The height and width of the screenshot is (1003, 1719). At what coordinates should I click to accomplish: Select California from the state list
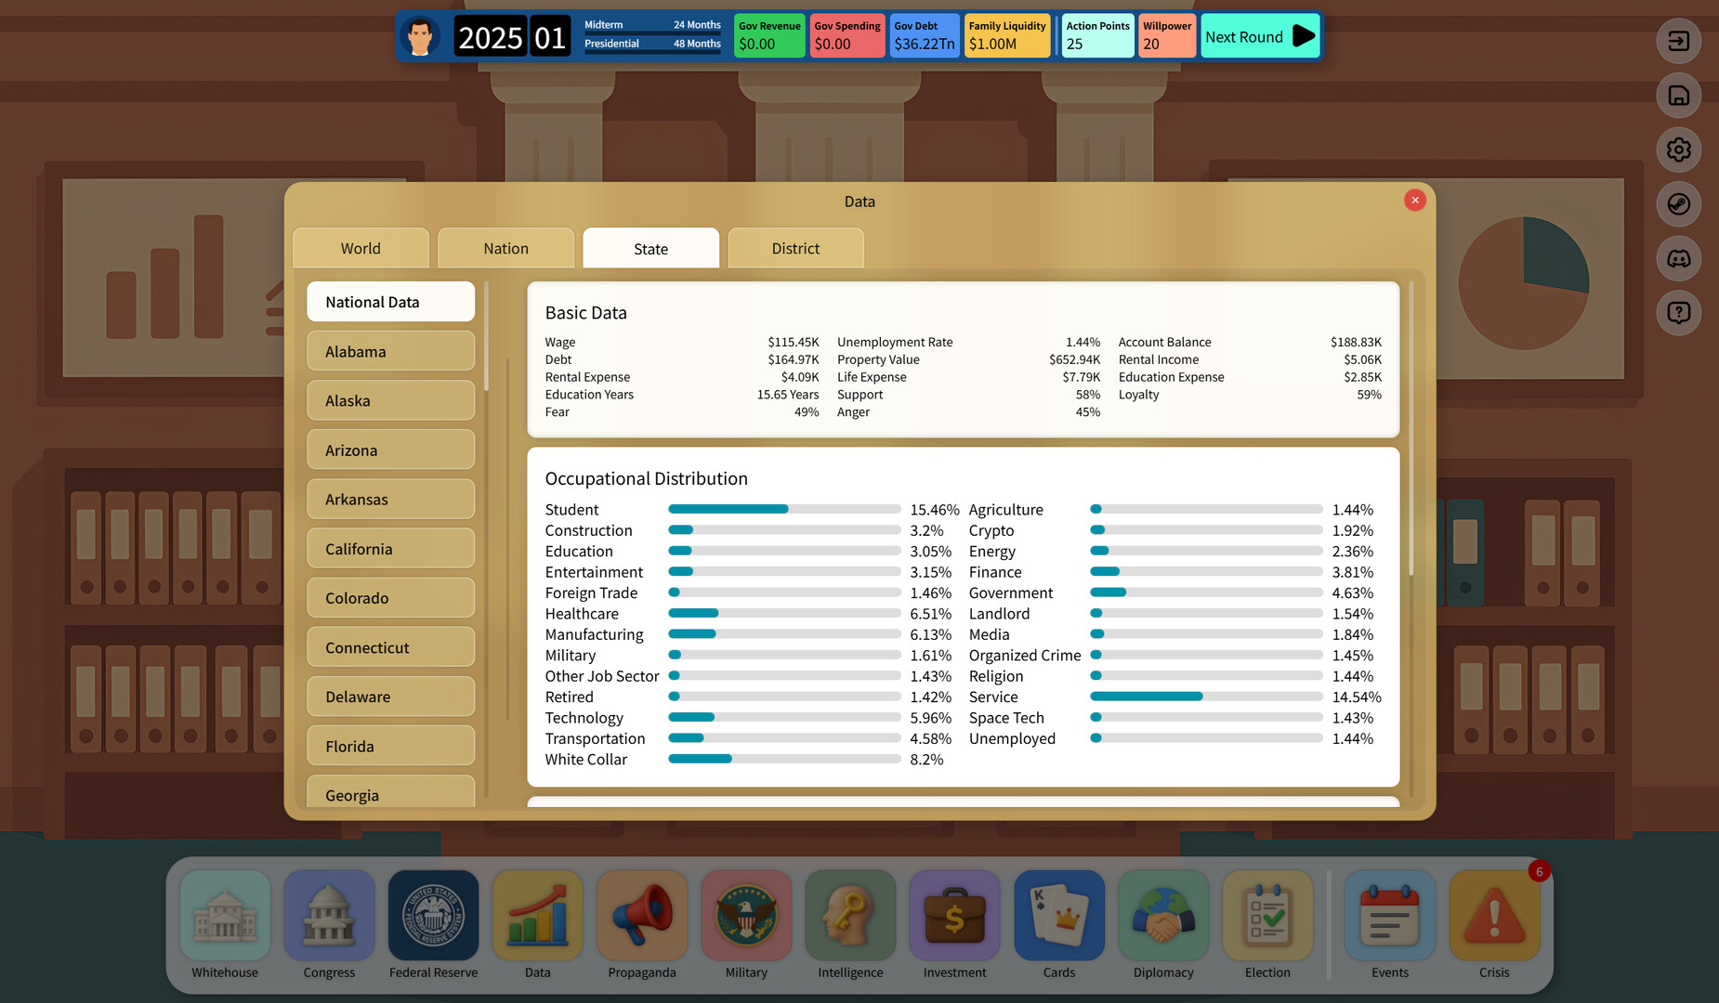click(390, 548)
